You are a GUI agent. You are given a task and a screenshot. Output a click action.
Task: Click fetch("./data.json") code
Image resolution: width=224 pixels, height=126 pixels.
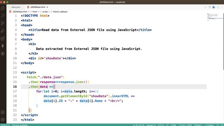45,77
